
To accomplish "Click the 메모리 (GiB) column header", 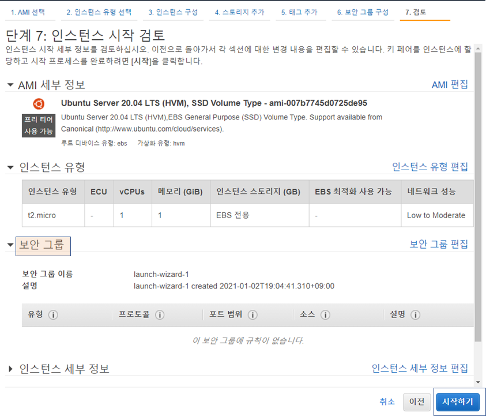I will click(180, 192).
